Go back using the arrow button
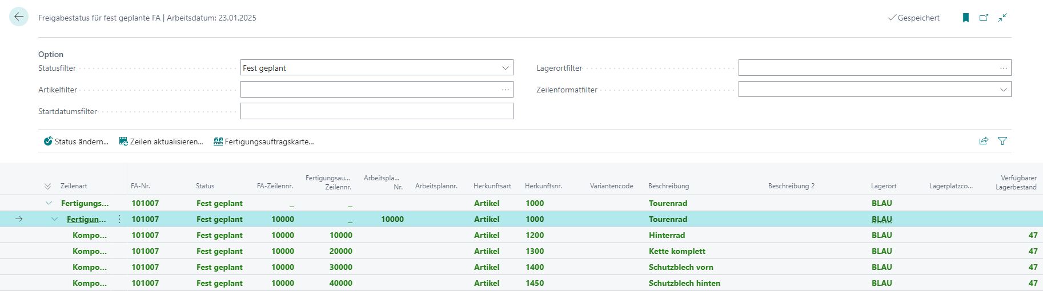1043x291 pixels. (x=19, y=17)
